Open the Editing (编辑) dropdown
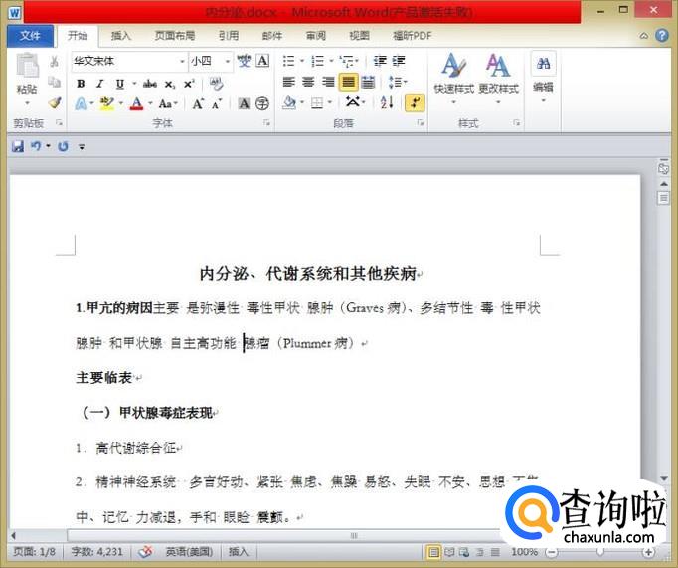 (x=543, y=75)
